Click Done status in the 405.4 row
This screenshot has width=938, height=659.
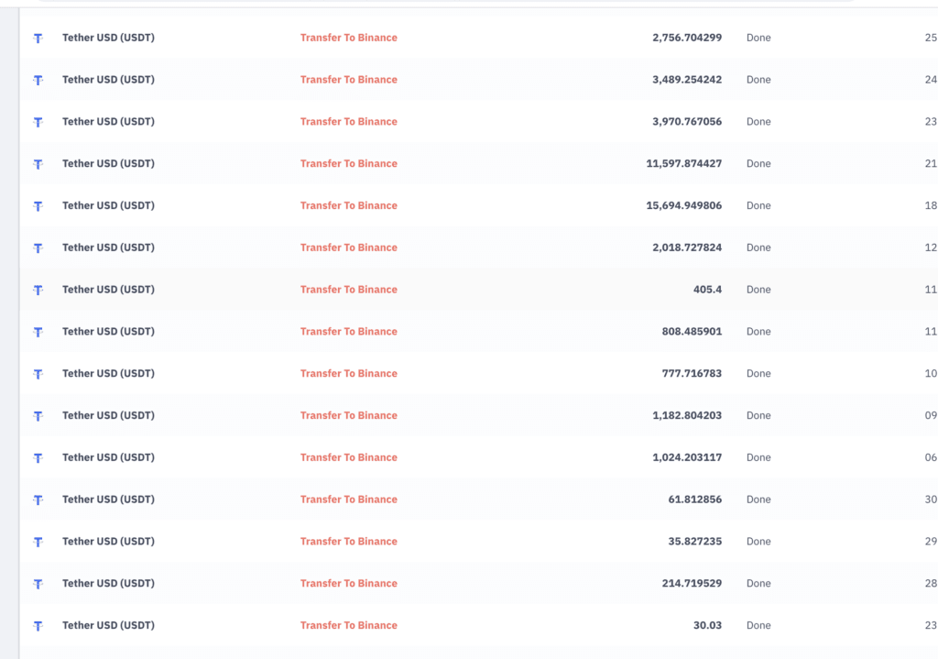point(758,290)
